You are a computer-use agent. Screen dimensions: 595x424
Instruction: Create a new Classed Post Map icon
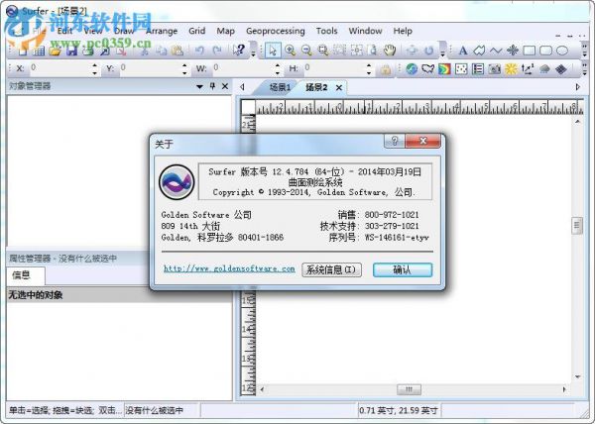tap(478, 69)
